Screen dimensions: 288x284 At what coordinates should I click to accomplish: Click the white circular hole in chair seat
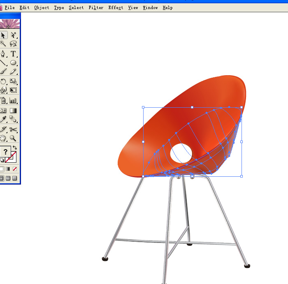[181, 153]
